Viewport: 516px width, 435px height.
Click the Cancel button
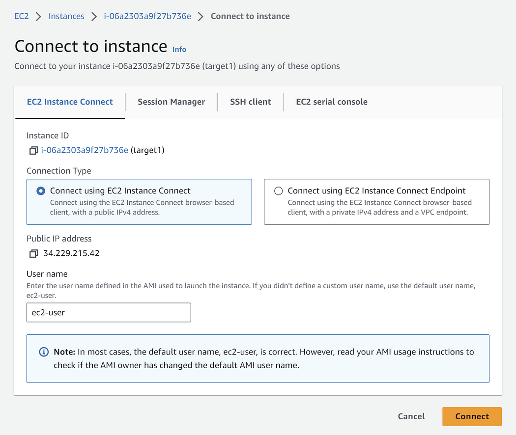[x=411, y=416]
